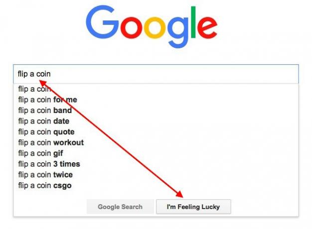312x229 pixels.
Task: Click the I'm Feeling Lucky button
Action: (x=193, y=207)
